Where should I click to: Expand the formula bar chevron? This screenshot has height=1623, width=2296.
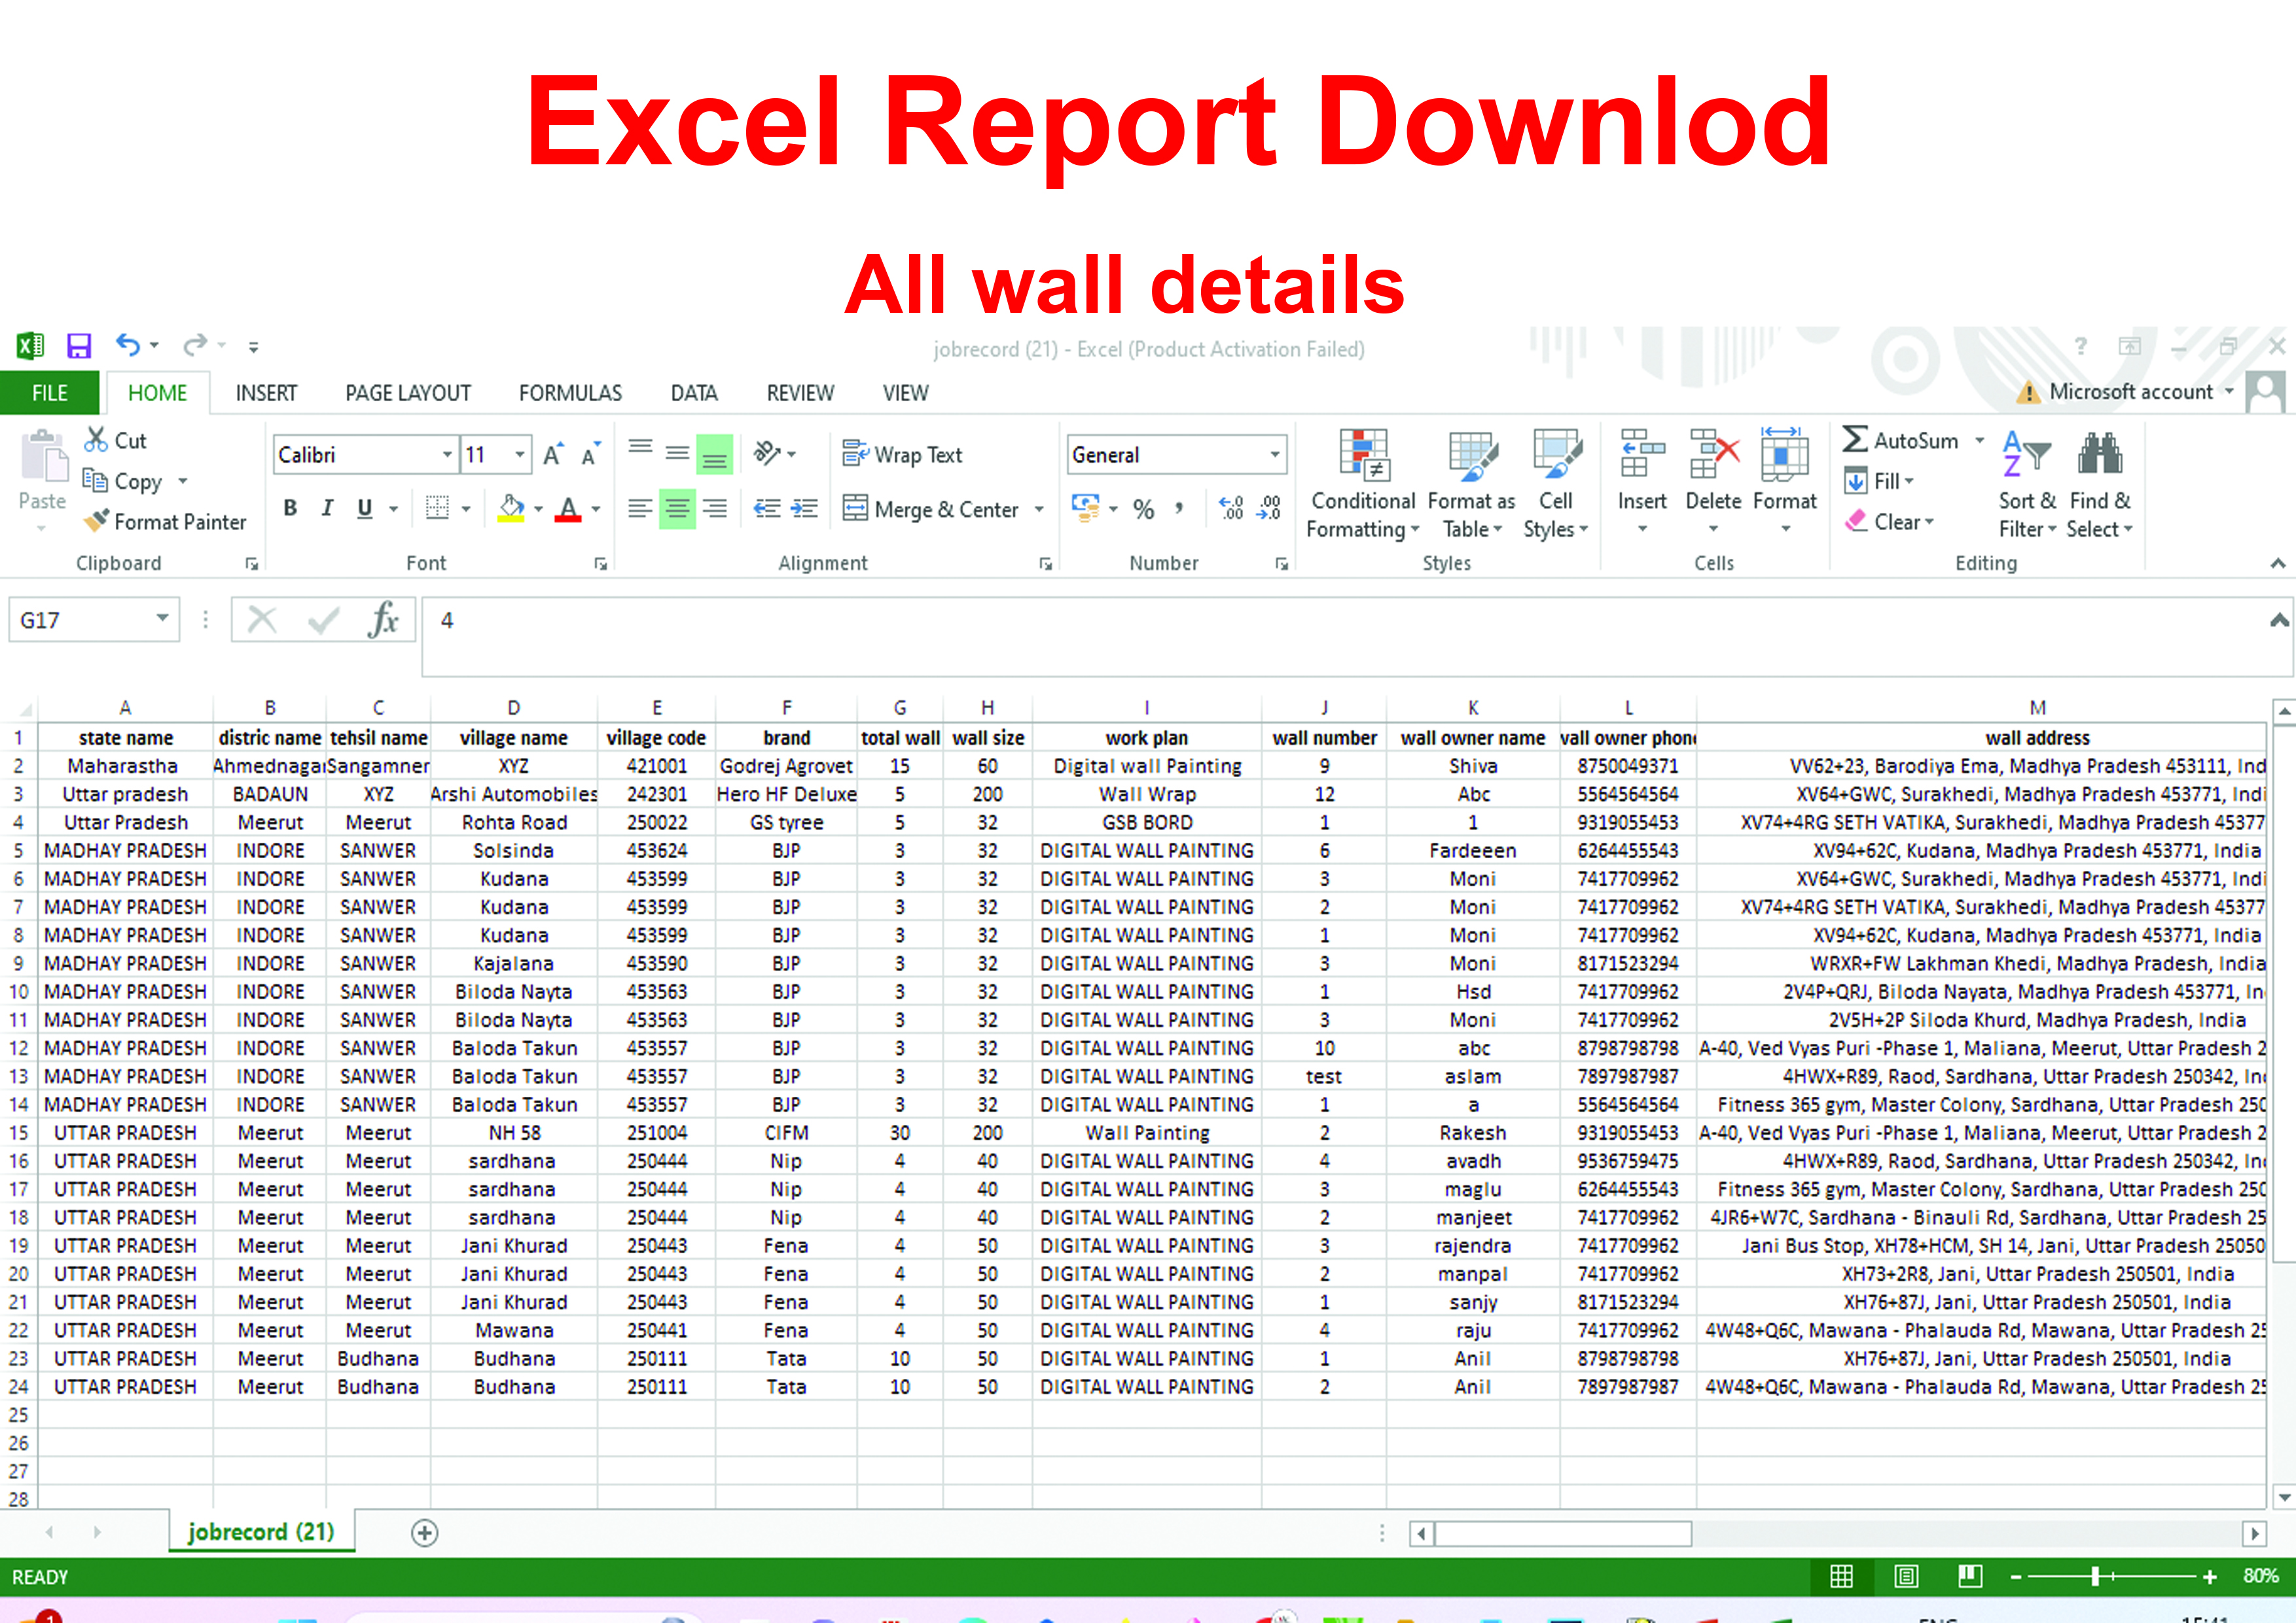click(2279, 620)
